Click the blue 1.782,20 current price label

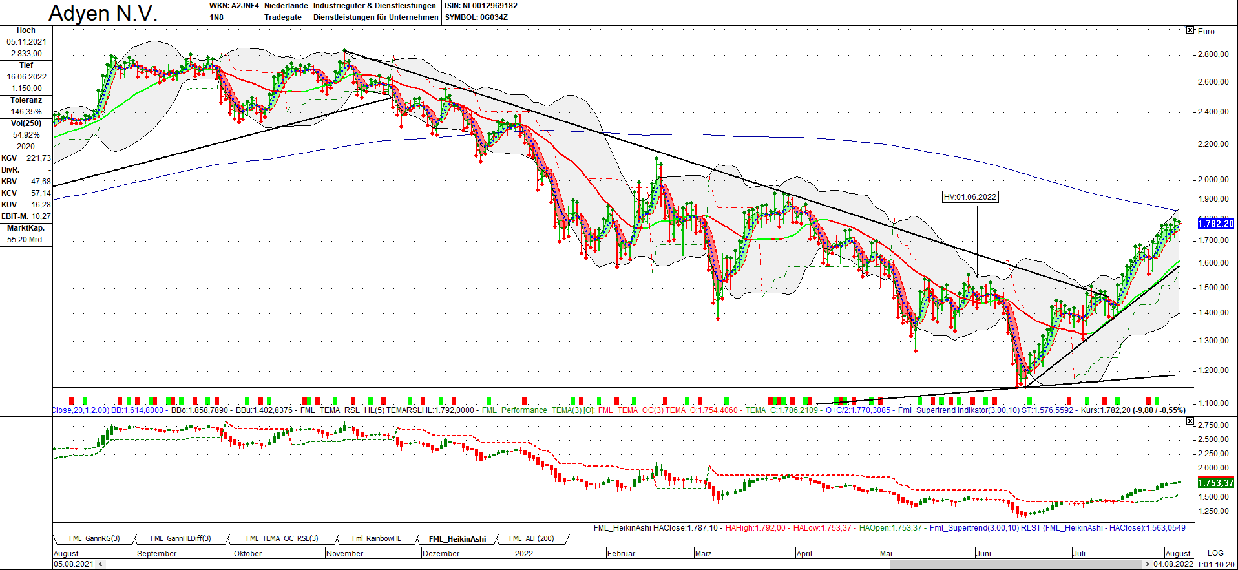click(x=1215, y=224)
